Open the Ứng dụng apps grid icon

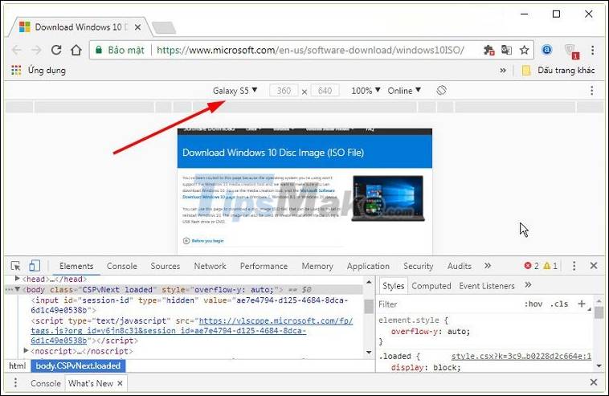(x=16, y=70)
